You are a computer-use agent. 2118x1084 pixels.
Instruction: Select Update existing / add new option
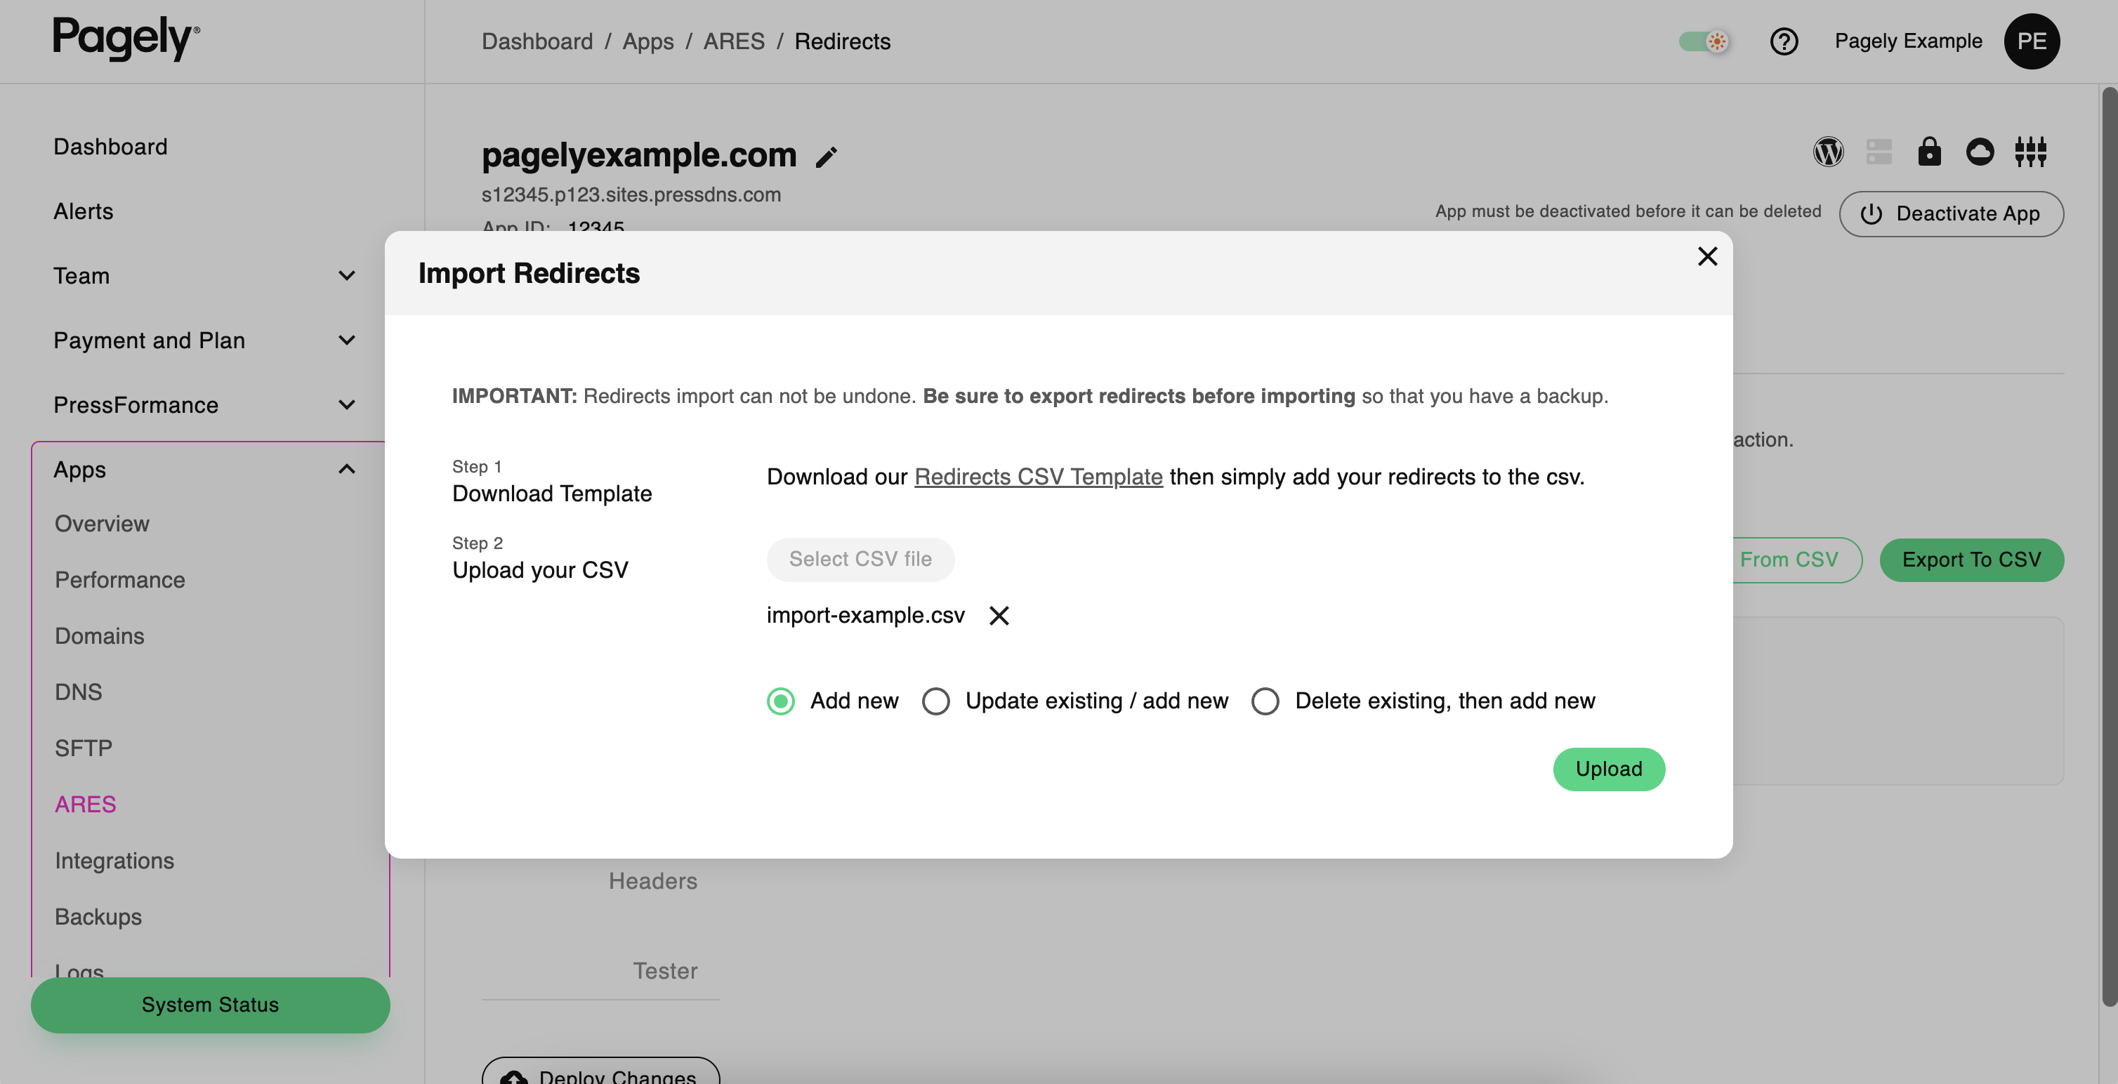(x=935, y=701)
